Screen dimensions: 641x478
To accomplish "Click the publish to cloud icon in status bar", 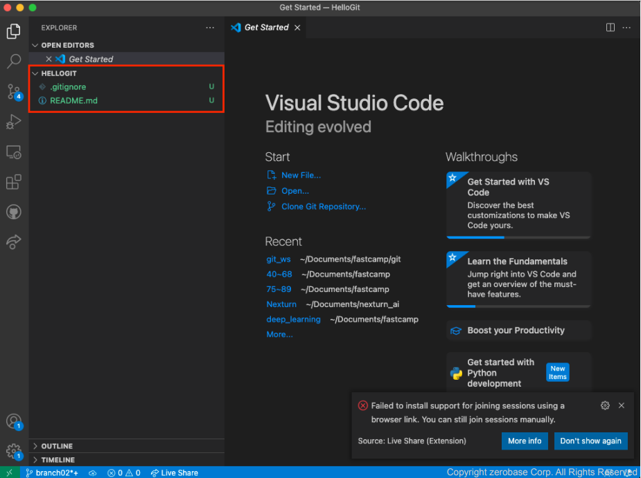I will [93, 472].
